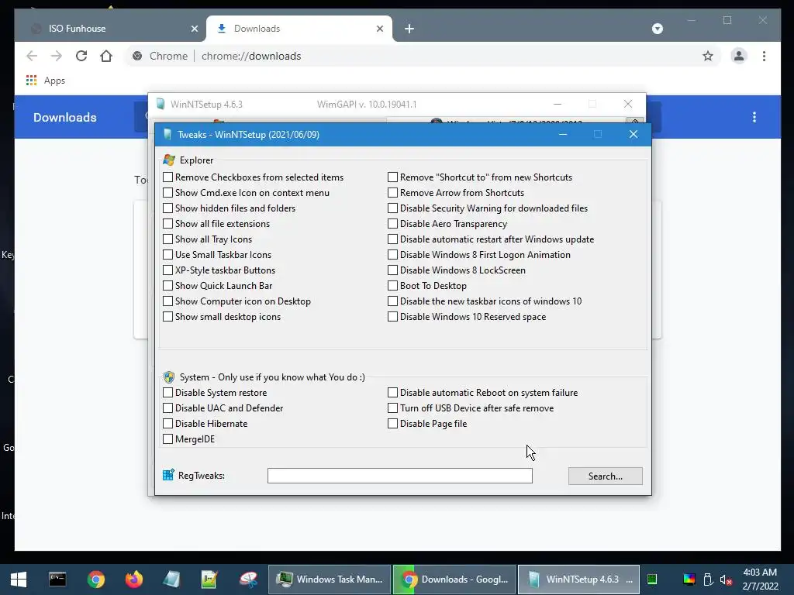Open Command Prompt from taskbar

tap(57, 580)
